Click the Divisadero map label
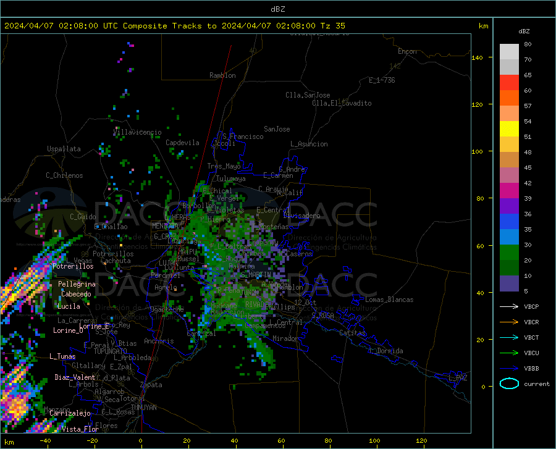 click(x=301, y=216)
